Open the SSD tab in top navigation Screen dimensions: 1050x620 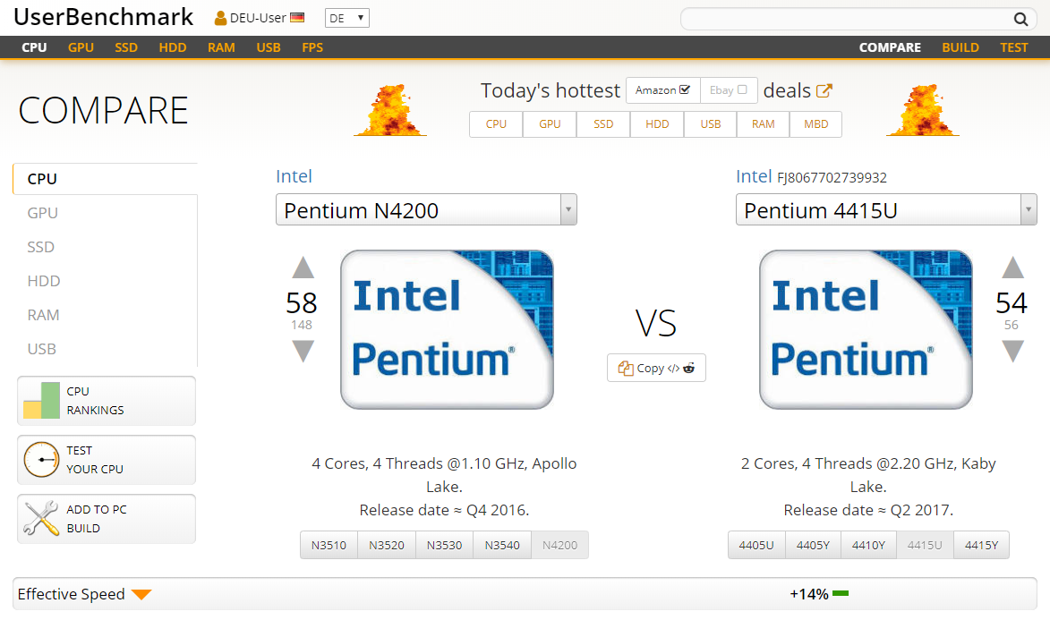(x=126, y=47)
